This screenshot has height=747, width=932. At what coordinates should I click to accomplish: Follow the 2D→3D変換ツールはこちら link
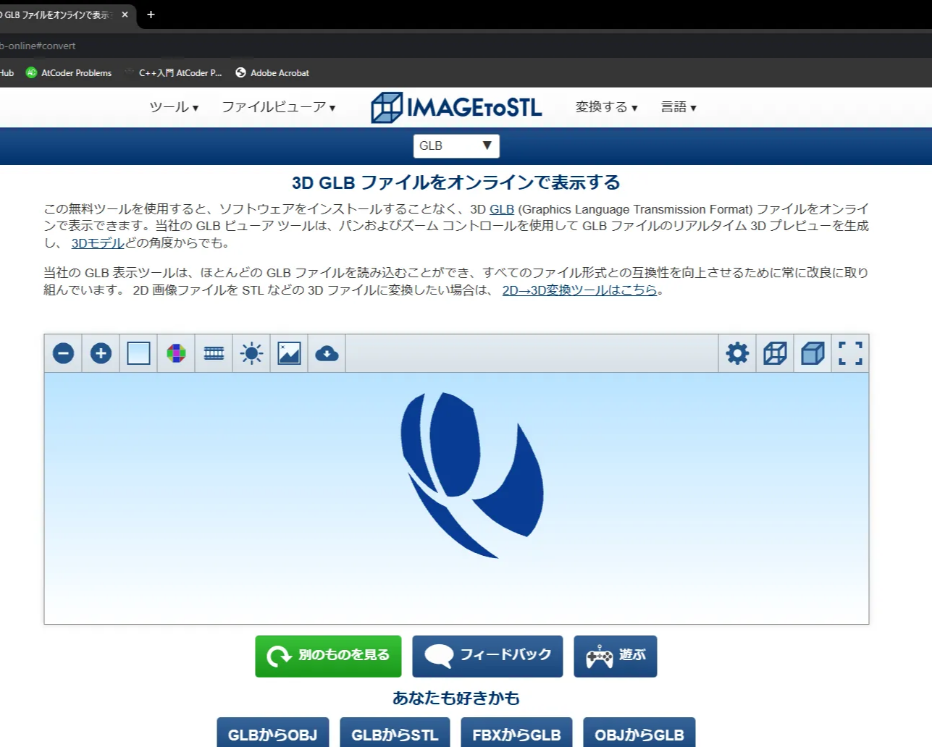pos(579,289)
